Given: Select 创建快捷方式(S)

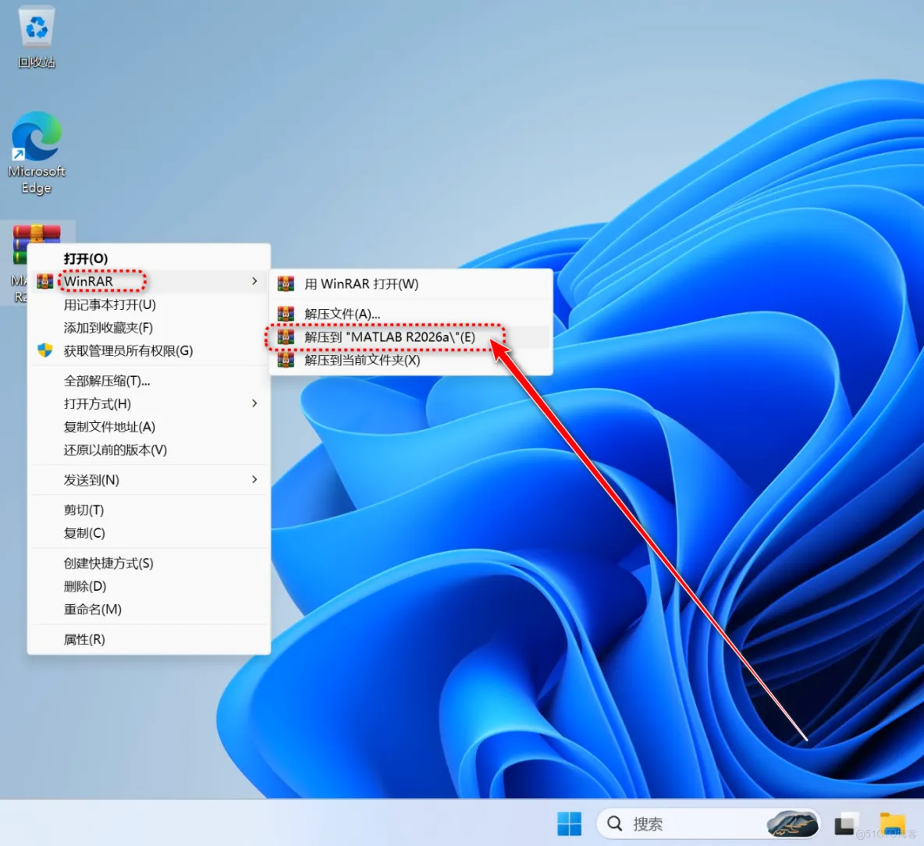Looking at the screenshot, I should [149, 563].
